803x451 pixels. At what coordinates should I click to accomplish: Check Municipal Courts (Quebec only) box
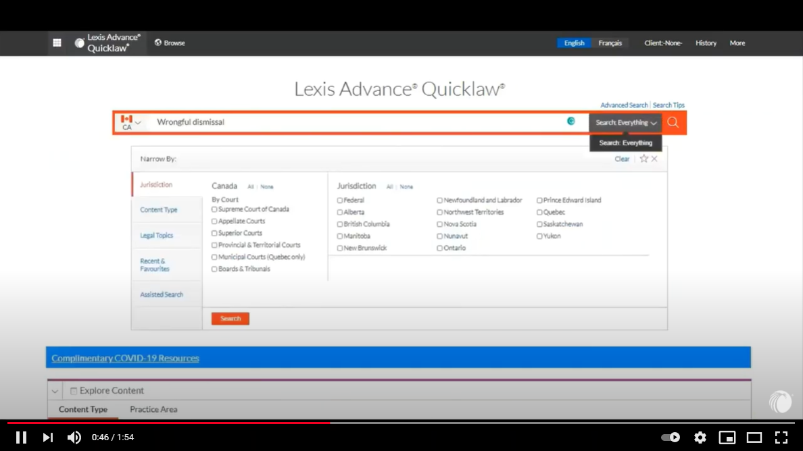214,257
